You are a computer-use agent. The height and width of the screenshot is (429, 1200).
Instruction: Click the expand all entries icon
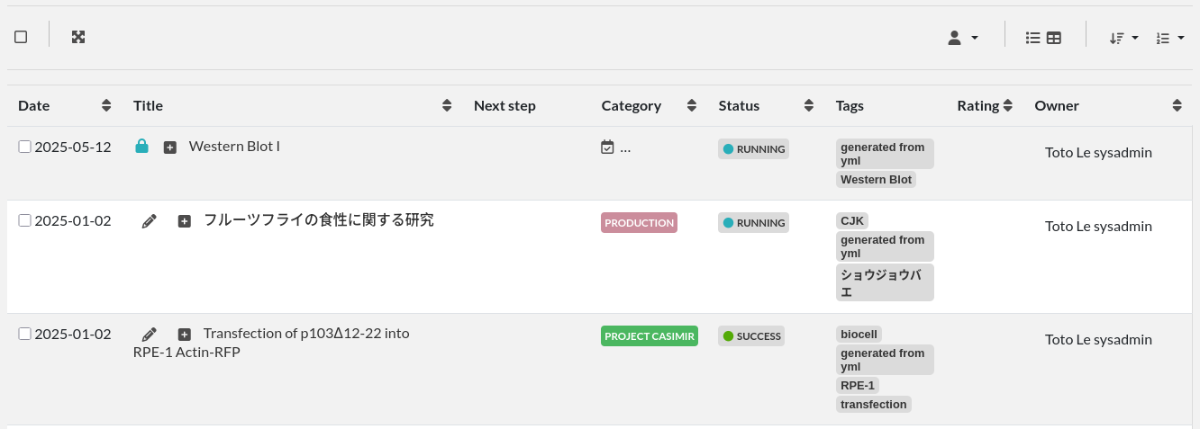point(78,37)
